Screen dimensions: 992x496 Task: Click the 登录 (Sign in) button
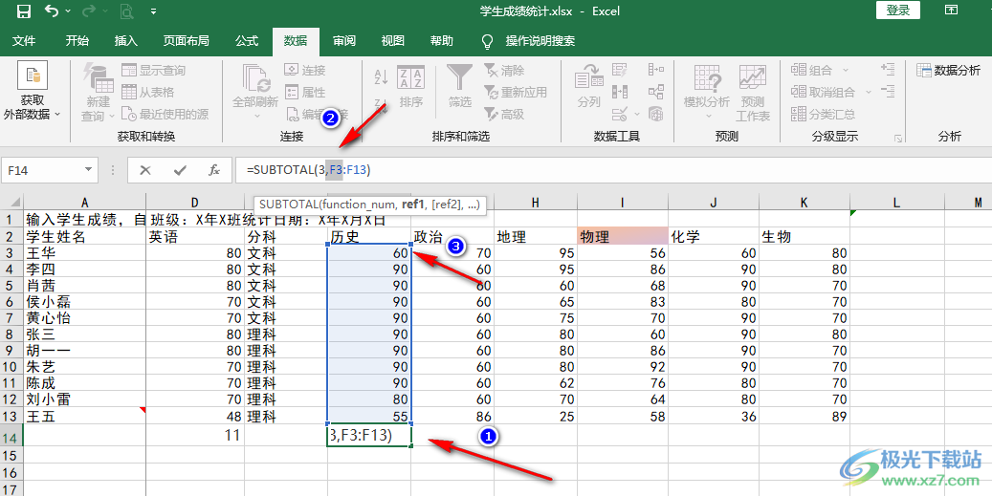897,11
